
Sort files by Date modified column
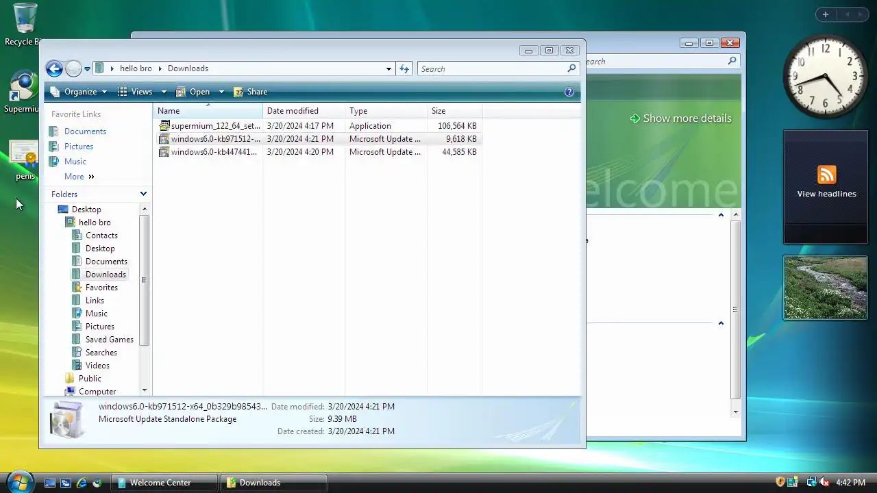pos(304,111)
